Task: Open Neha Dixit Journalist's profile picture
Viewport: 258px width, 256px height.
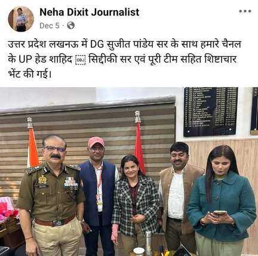Action: [21, 19]
